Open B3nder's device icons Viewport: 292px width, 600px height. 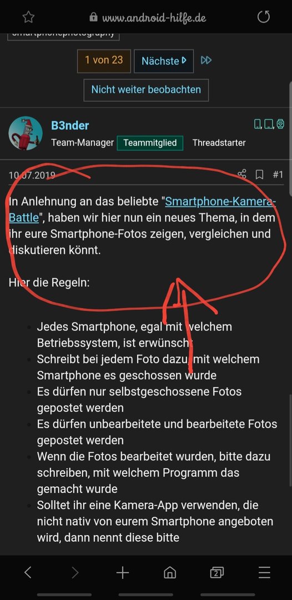(269, 124)
